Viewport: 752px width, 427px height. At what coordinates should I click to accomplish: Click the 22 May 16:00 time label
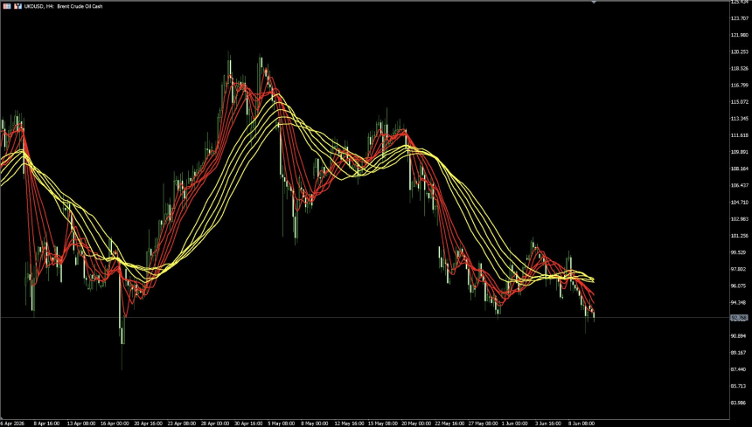(449, 424)
